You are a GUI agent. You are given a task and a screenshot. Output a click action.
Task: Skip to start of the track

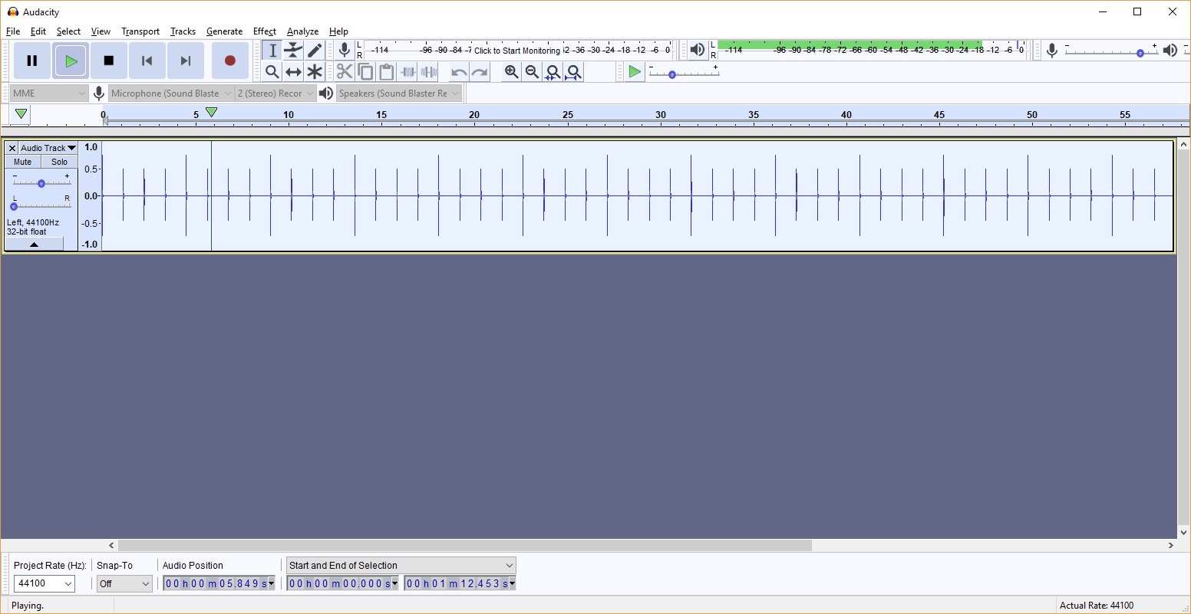[147, 61]
